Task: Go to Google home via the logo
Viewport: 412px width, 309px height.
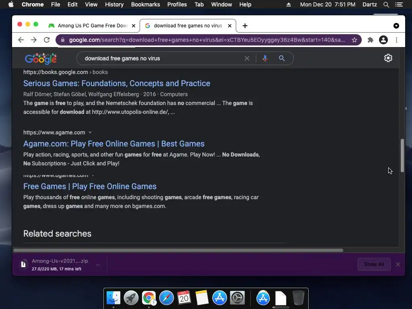Action: (x=41, y=59)
